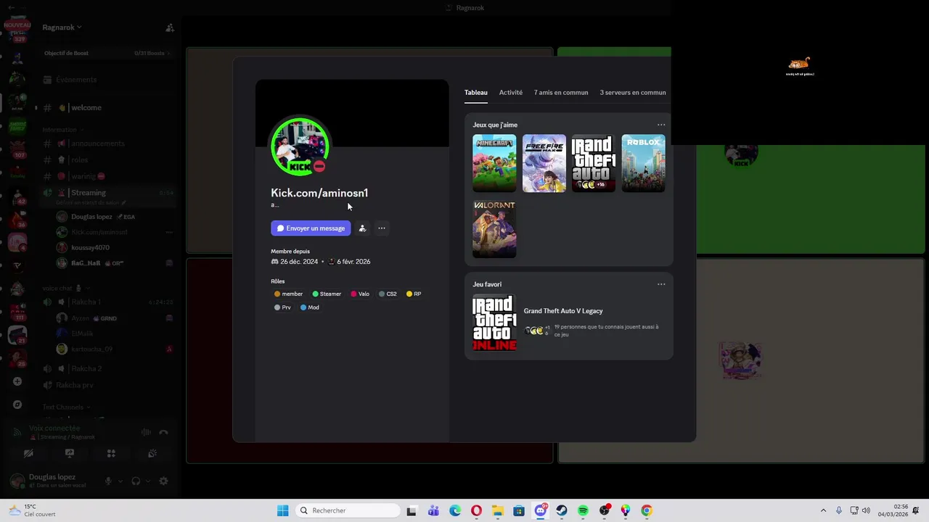Open the activities launcher icon
The height and width of the screenshot is (522, 929).
[x=111, y=453]
